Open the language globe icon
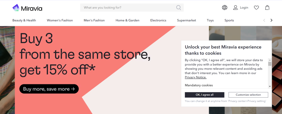The image size is (282, 114). point(225,8)
